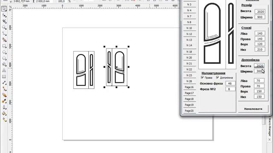The height and width of the screenshot is (153, 273).
Task: Click the Фреза №2 field with 8
Action: (x=230, y=89)
